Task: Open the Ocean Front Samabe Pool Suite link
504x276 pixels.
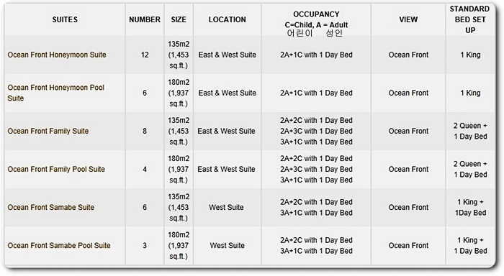Action: point(59,246)
